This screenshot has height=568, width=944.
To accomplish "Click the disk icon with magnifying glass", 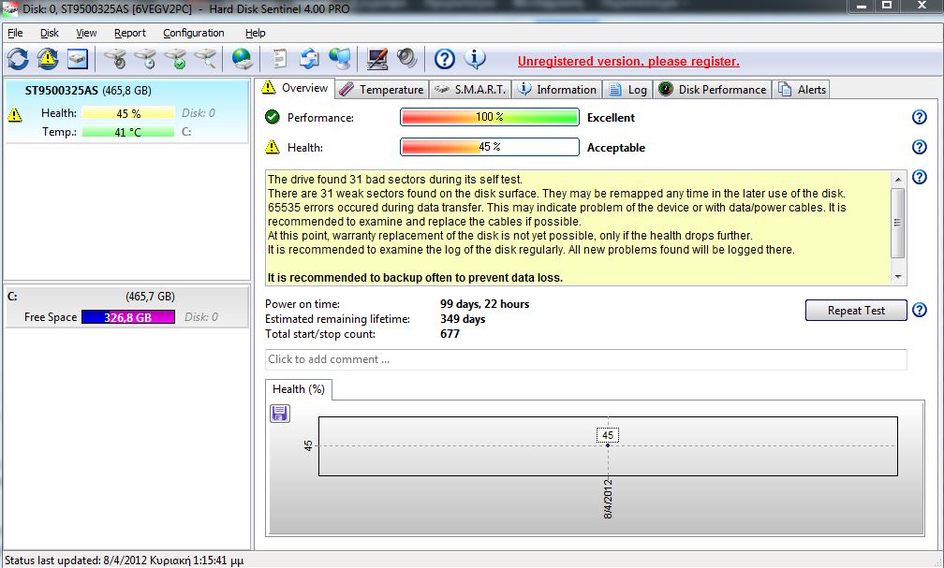I will (x=205, y=59).
